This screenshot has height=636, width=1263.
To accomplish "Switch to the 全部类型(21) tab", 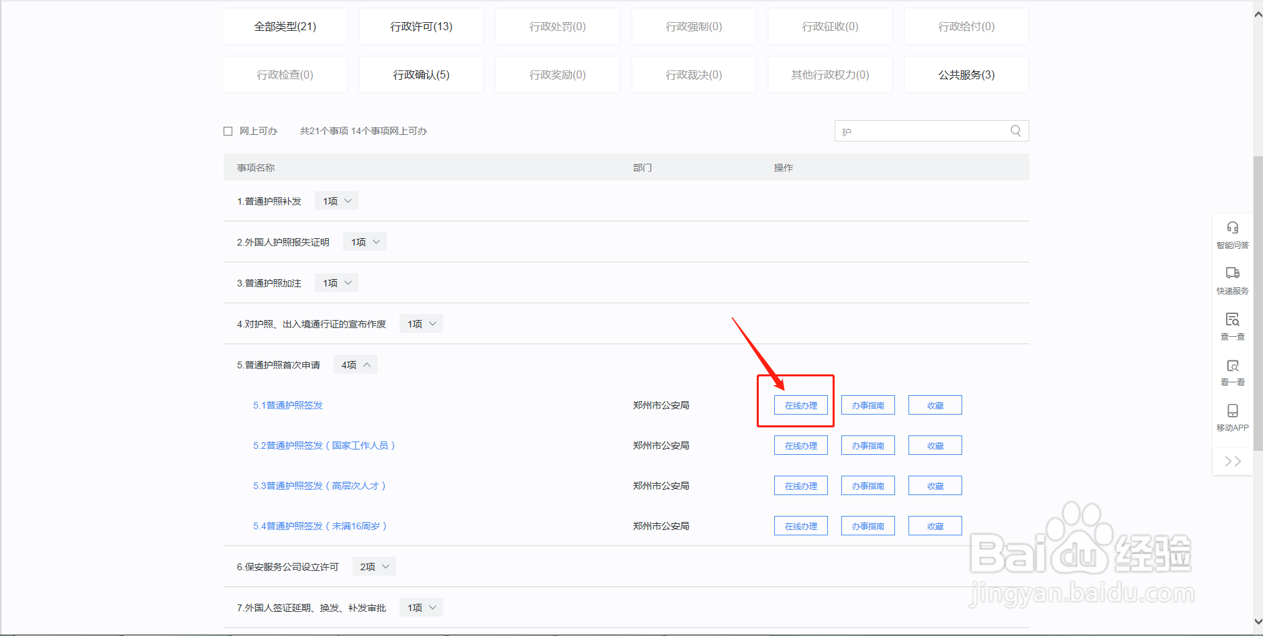I will [285, 26].
